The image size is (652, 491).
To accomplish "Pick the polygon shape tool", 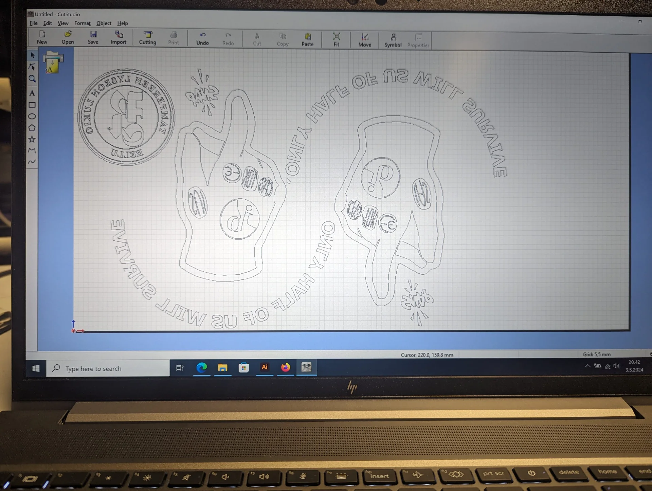I will [32, 128].
